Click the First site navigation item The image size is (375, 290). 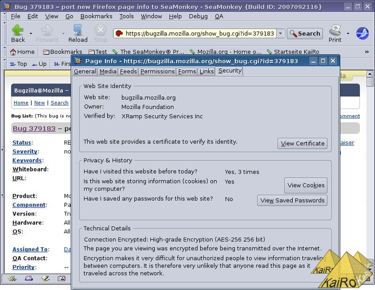[62, 64]
